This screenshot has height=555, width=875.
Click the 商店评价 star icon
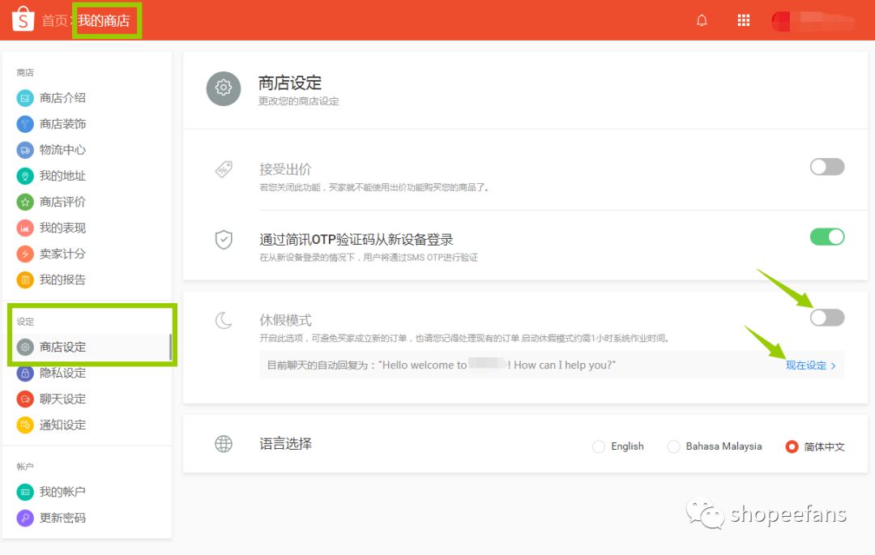coord(25,202)
